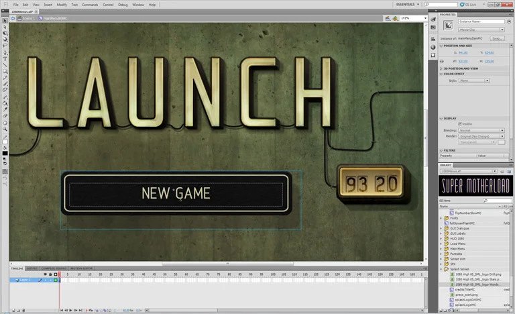This screenshot has width=515, height=314.
Task: Click the Edit Symbols icon in edit bar
Action: [395, 18]
